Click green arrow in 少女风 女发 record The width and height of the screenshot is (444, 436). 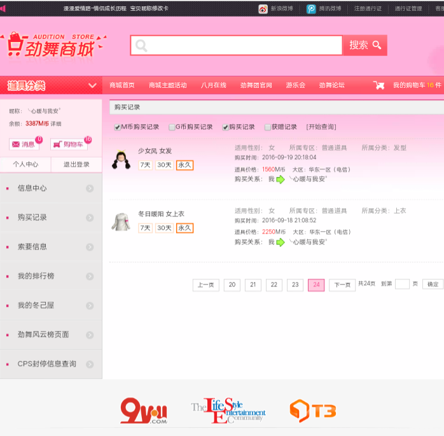281,179
